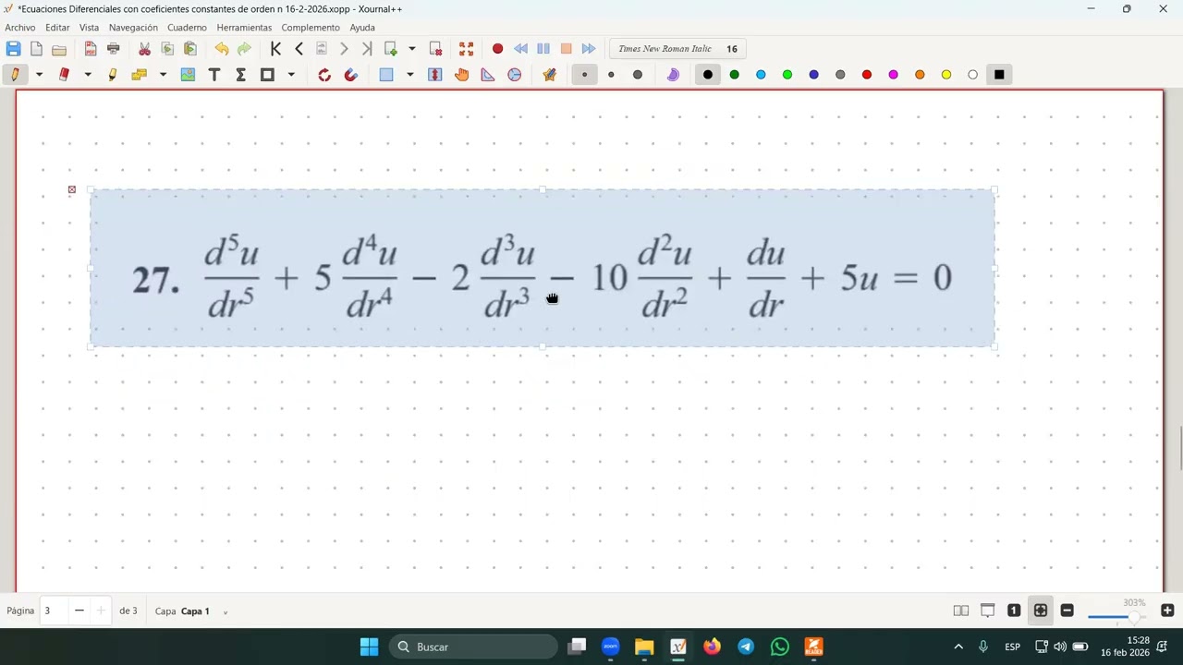Screen dimensions: 1183x665
Task: Toggle the fill shape option
Action: (x=673, y=75)
